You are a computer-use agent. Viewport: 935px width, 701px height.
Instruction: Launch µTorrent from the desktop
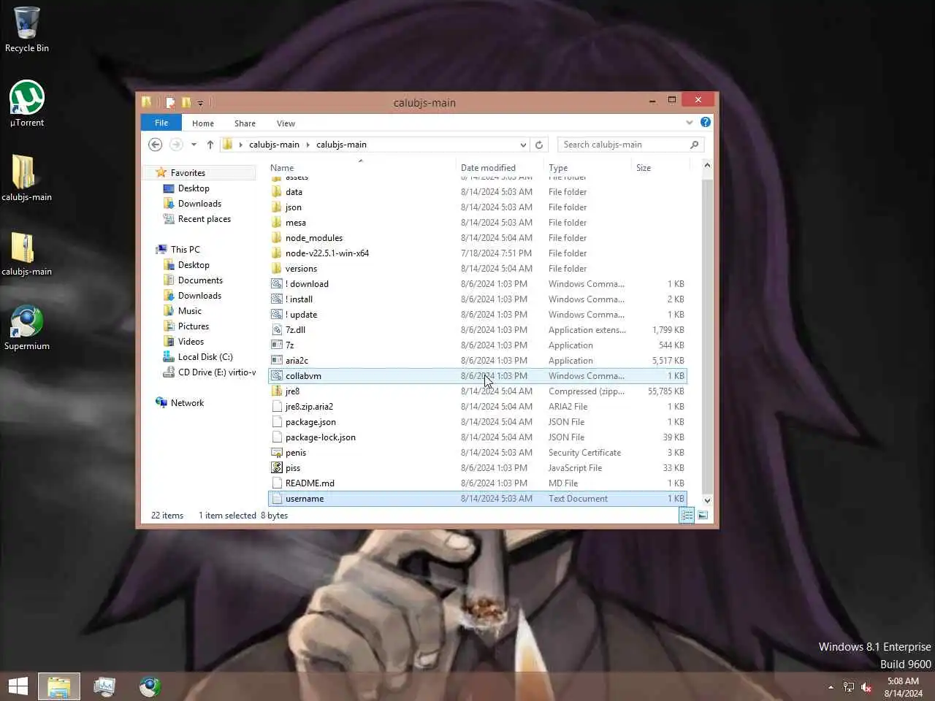point(27,104)
